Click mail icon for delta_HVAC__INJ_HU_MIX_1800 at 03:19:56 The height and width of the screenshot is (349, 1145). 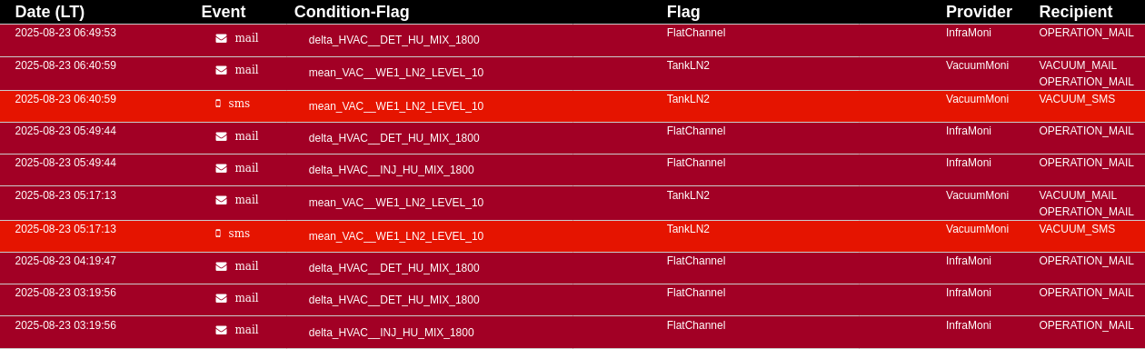(x=221, y=330)
